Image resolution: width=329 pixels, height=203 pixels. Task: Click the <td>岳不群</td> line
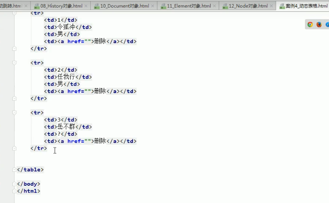[68, 127]
